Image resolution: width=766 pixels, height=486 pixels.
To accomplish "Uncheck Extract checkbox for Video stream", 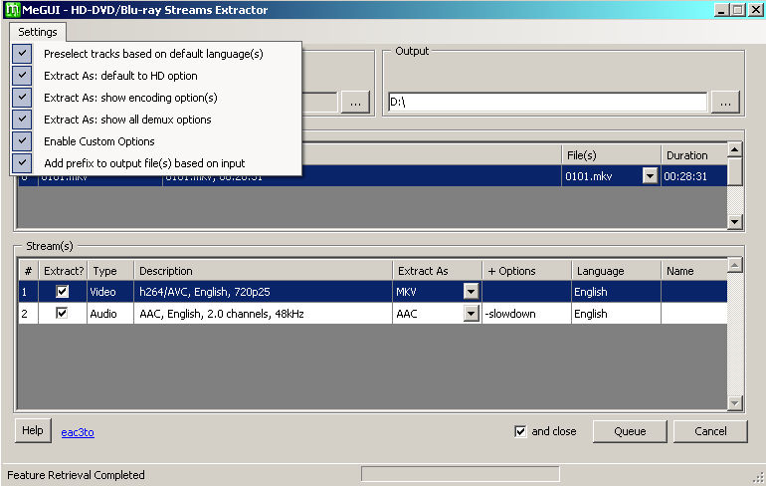I will (x=62, y=292).
